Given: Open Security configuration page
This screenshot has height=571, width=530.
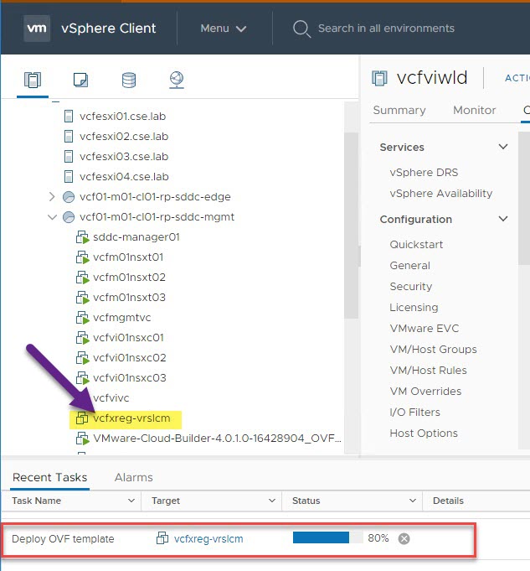Looking at the screenshot, I should (x=410, y=287).
